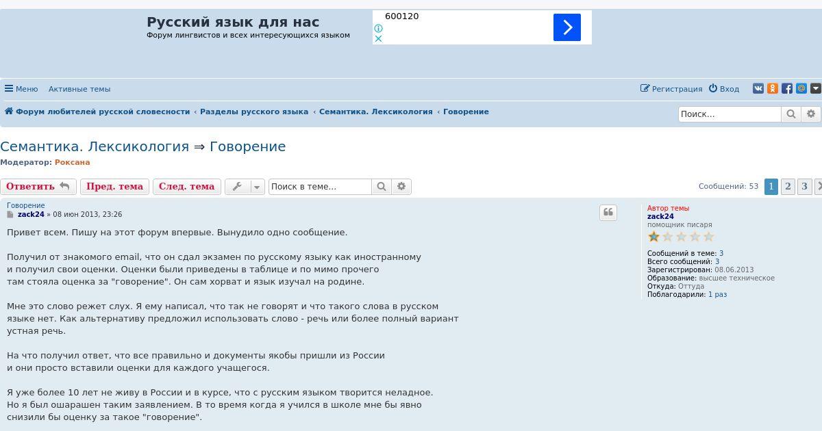
Task: Close the ad with the X icon
Action: tap(378, 39)
